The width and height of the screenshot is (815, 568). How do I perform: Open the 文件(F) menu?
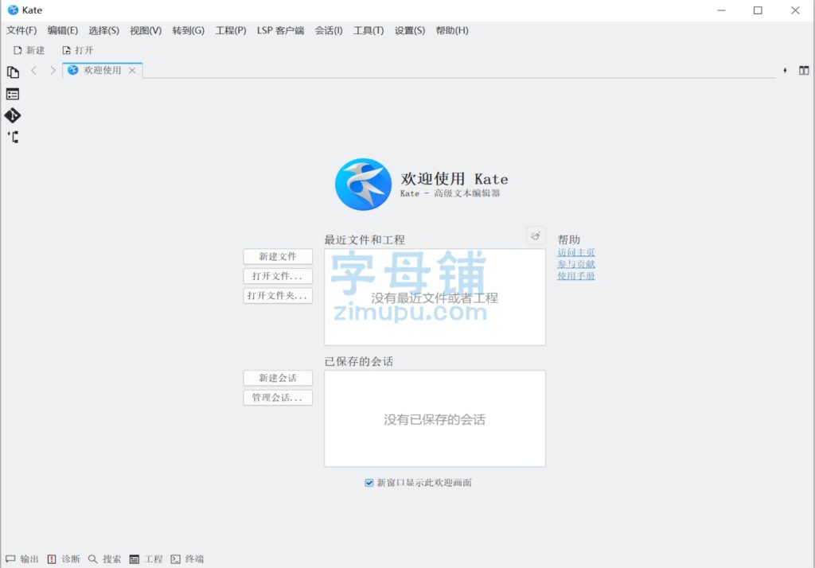pos(21,30)
